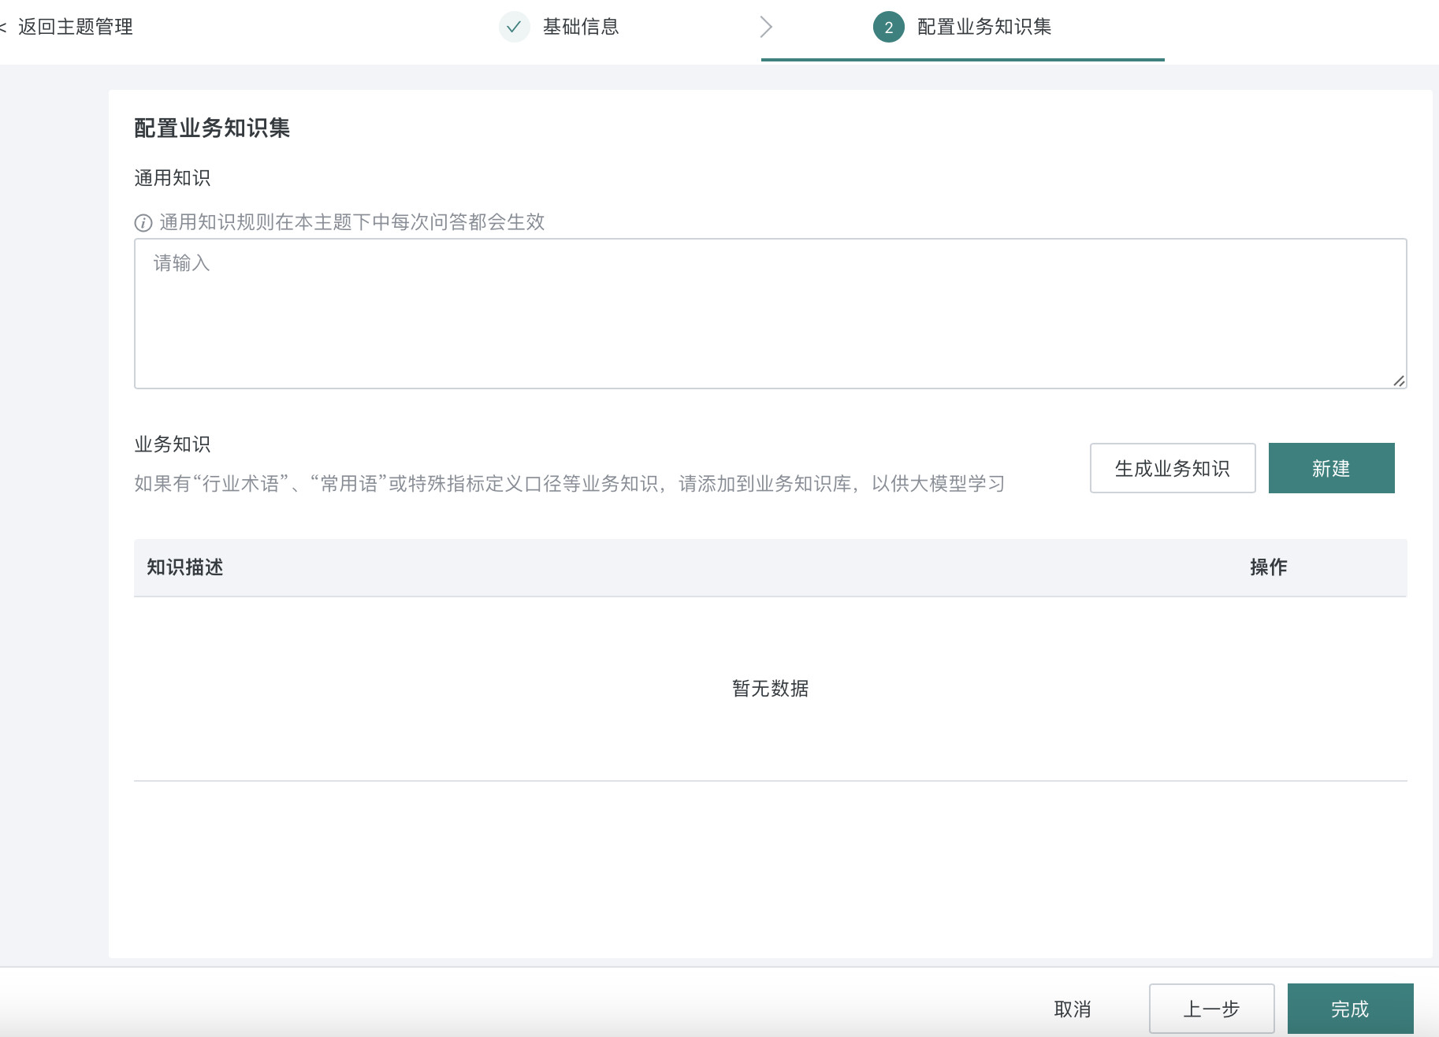Finish setup with the 完成 button
The height and width of the screenshot is (1037, 1439).
point(1350,1009)
